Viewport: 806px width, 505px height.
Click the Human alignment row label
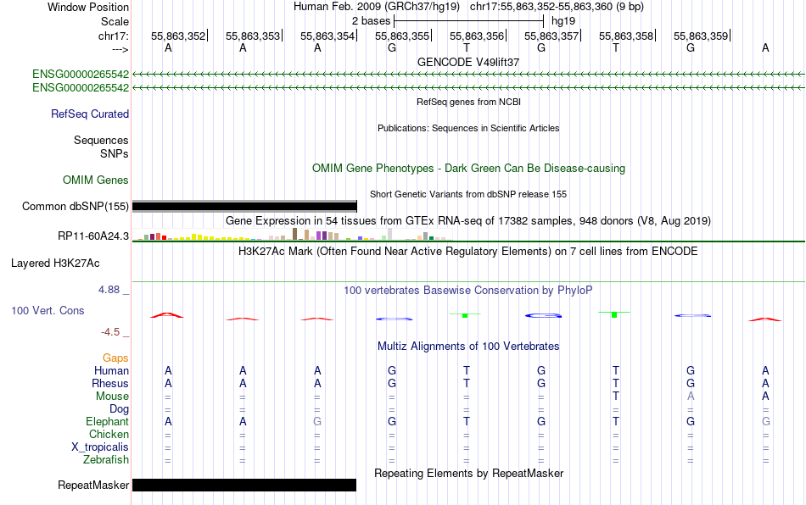[111, 370]
